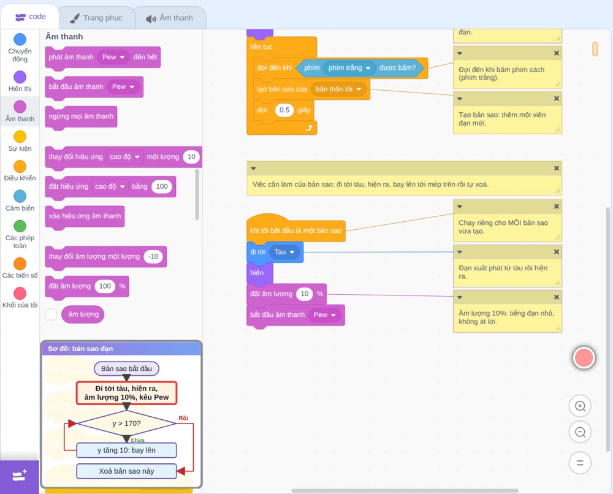Select the Sự kiện category circle
The height and width of the screenshot is (494, 613).
pos(20,137)
